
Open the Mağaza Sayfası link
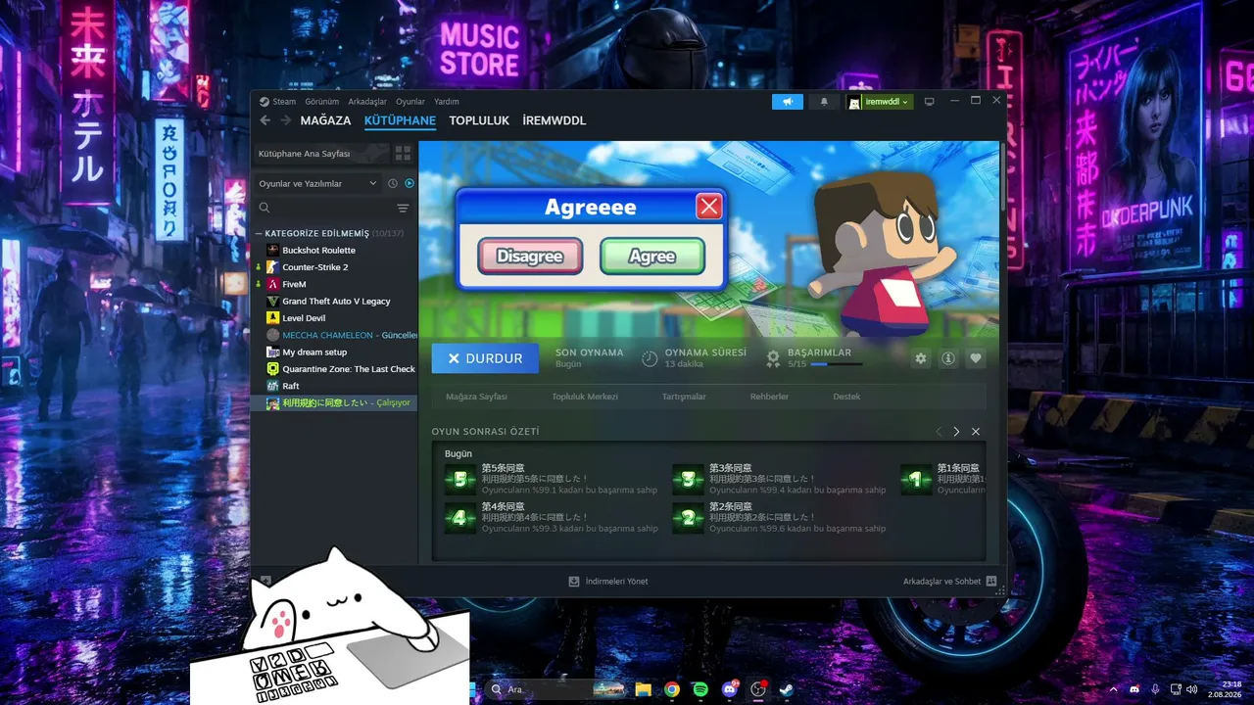[476, 397]
